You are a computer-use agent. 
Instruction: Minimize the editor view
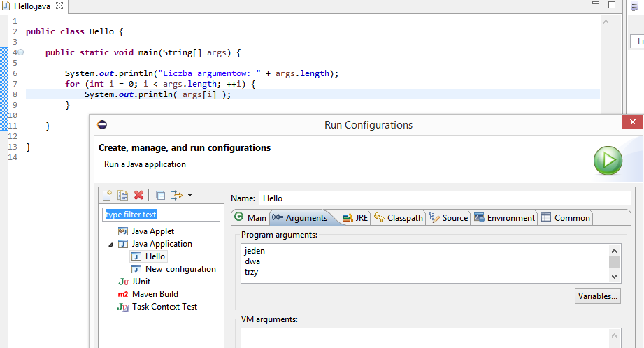pyautogui.click(x=596, y=3)
